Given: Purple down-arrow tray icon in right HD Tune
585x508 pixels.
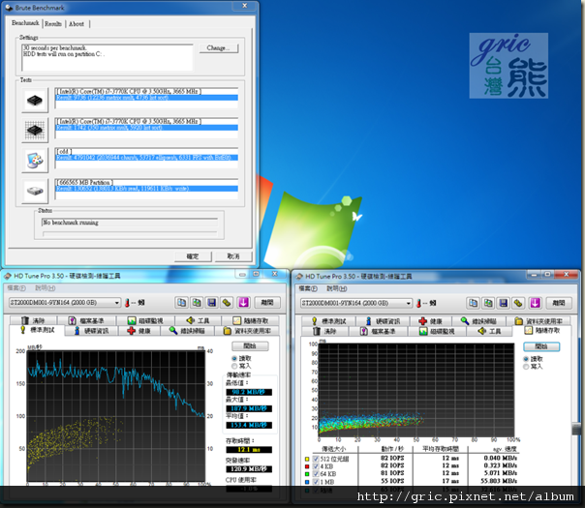Looking at the screenshot, I should pos(536,304).
